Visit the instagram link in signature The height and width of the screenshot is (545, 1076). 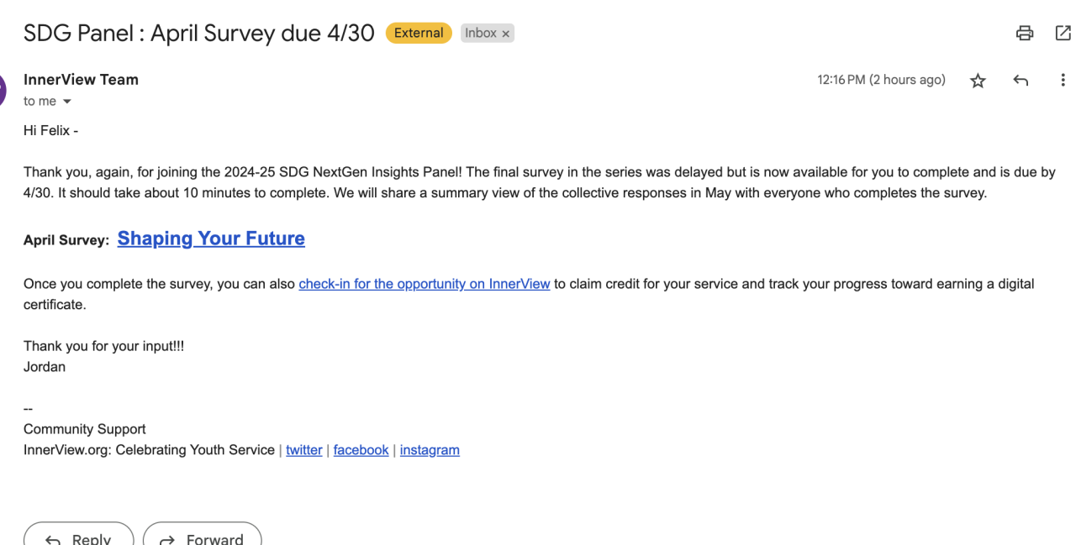(x=430, y=450)
